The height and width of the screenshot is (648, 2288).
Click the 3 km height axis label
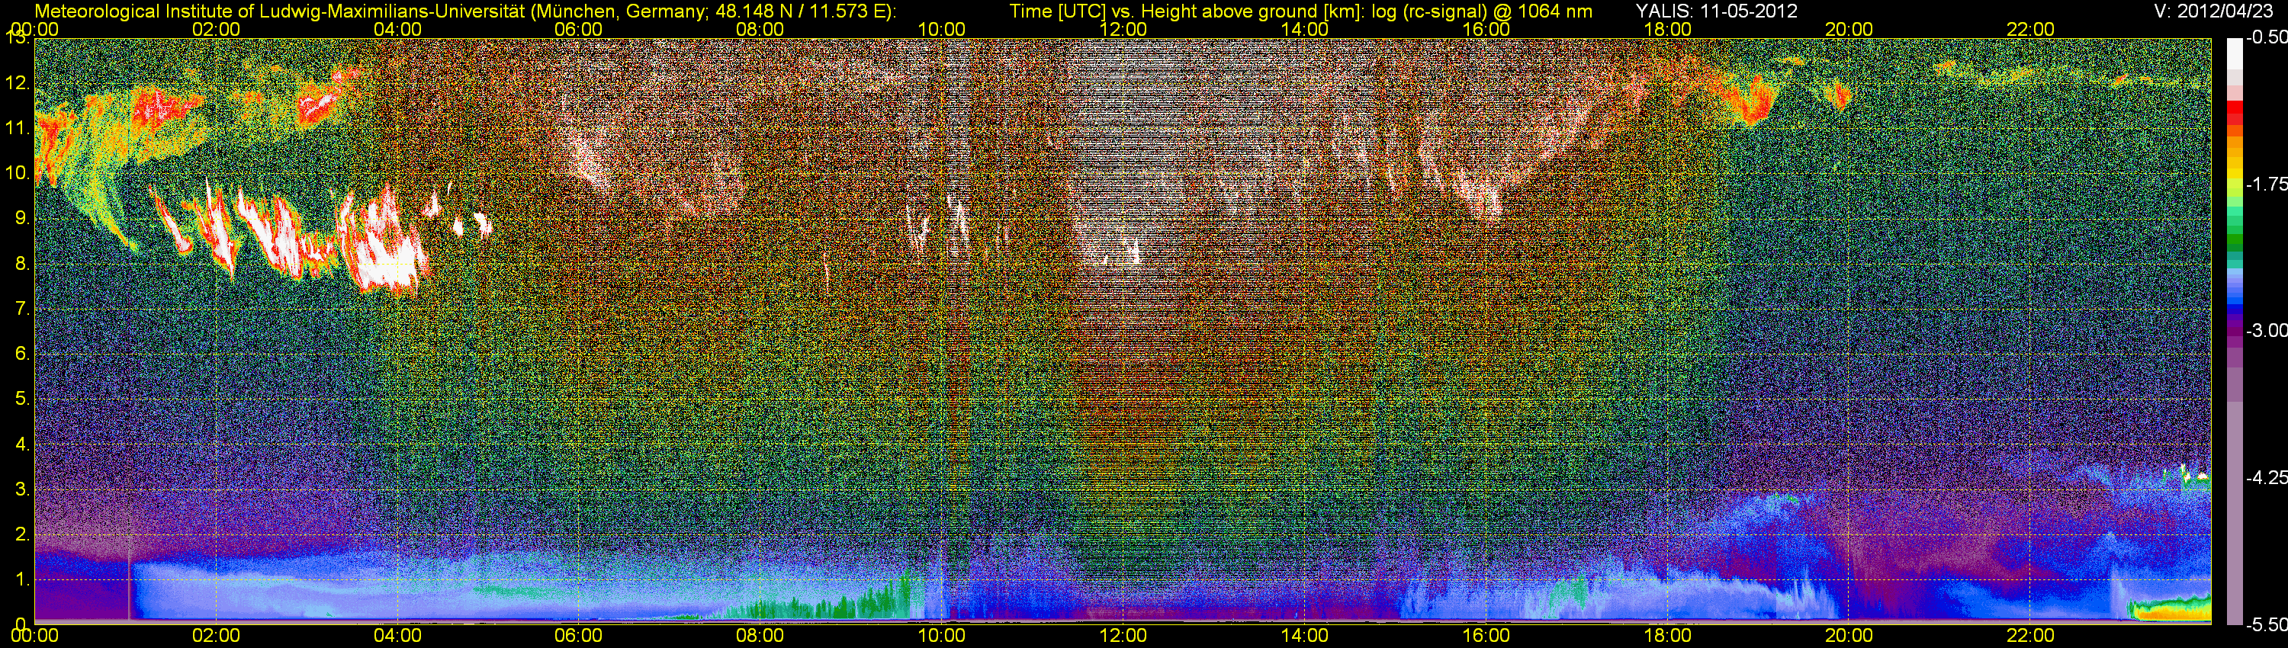(x=22, y=490)
